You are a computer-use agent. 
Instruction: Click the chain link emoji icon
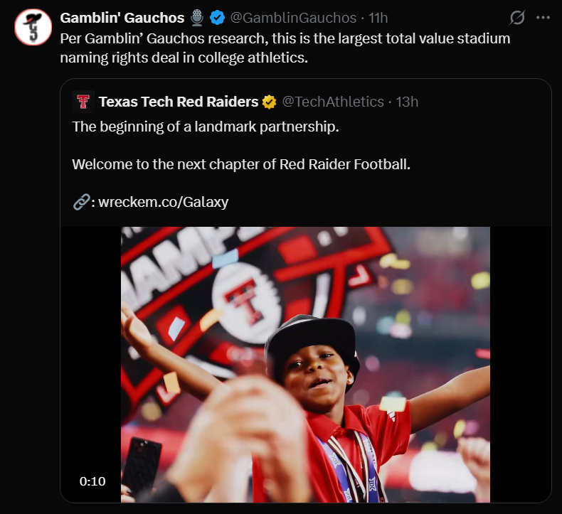[81, 202]
